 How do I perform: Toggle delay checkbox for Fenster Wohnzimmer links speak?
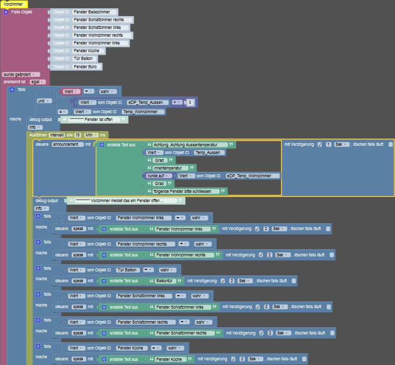coord(257,229)
